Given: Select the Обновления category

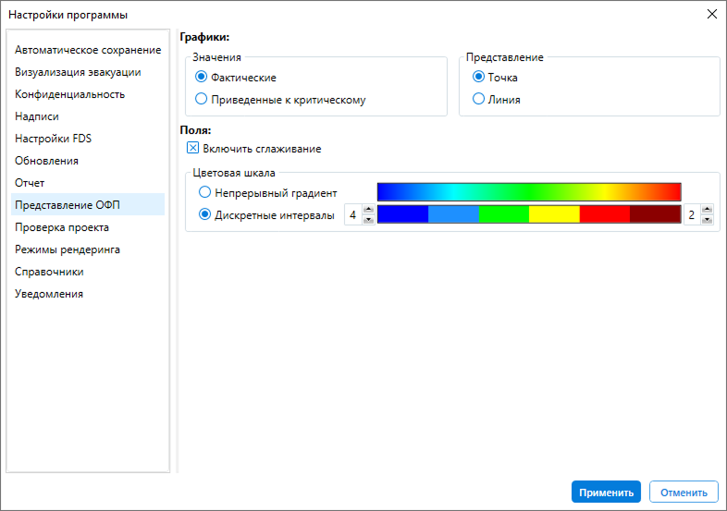Looking at the screenshot, I should 88,161.
